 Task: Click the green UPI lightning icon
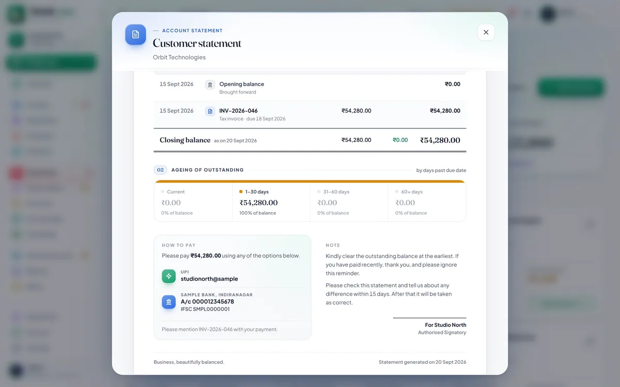pos(168,276)
